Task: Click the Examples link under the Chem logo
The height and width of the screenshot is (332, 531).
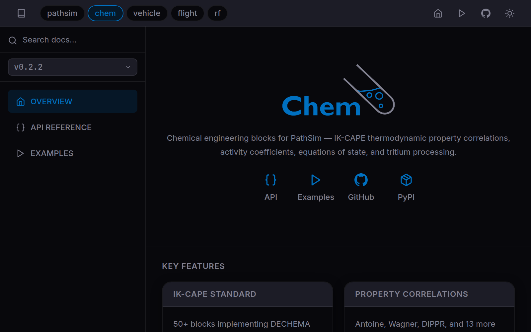Action: pyautogui.click(x=316, y=197)
